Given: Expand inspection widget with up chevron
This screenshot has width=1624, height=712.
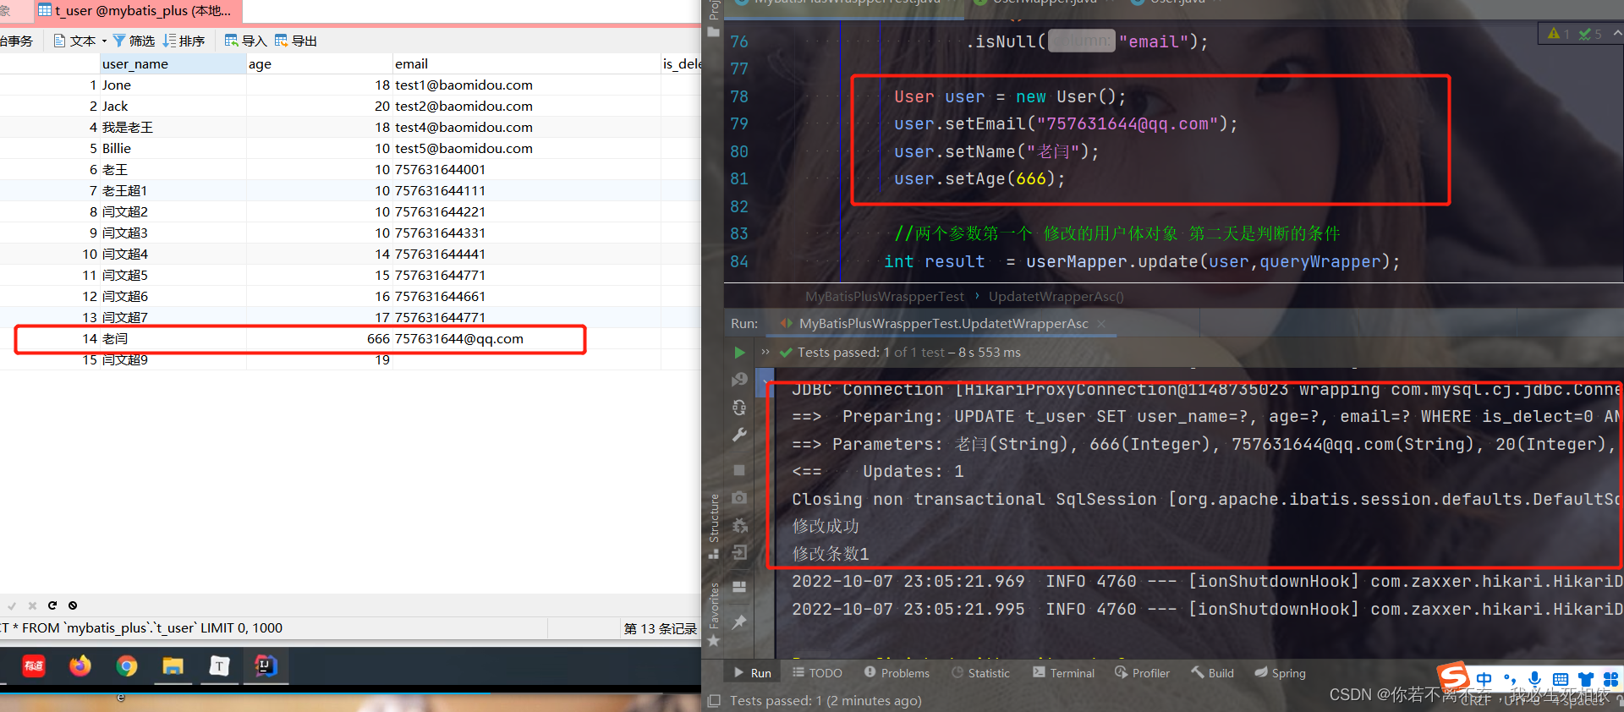Looking at the screenshot, I should pyautogui.click(x=1617, y=34).
